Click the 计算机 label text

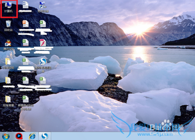pyautogui.click(x=9, y=11)
